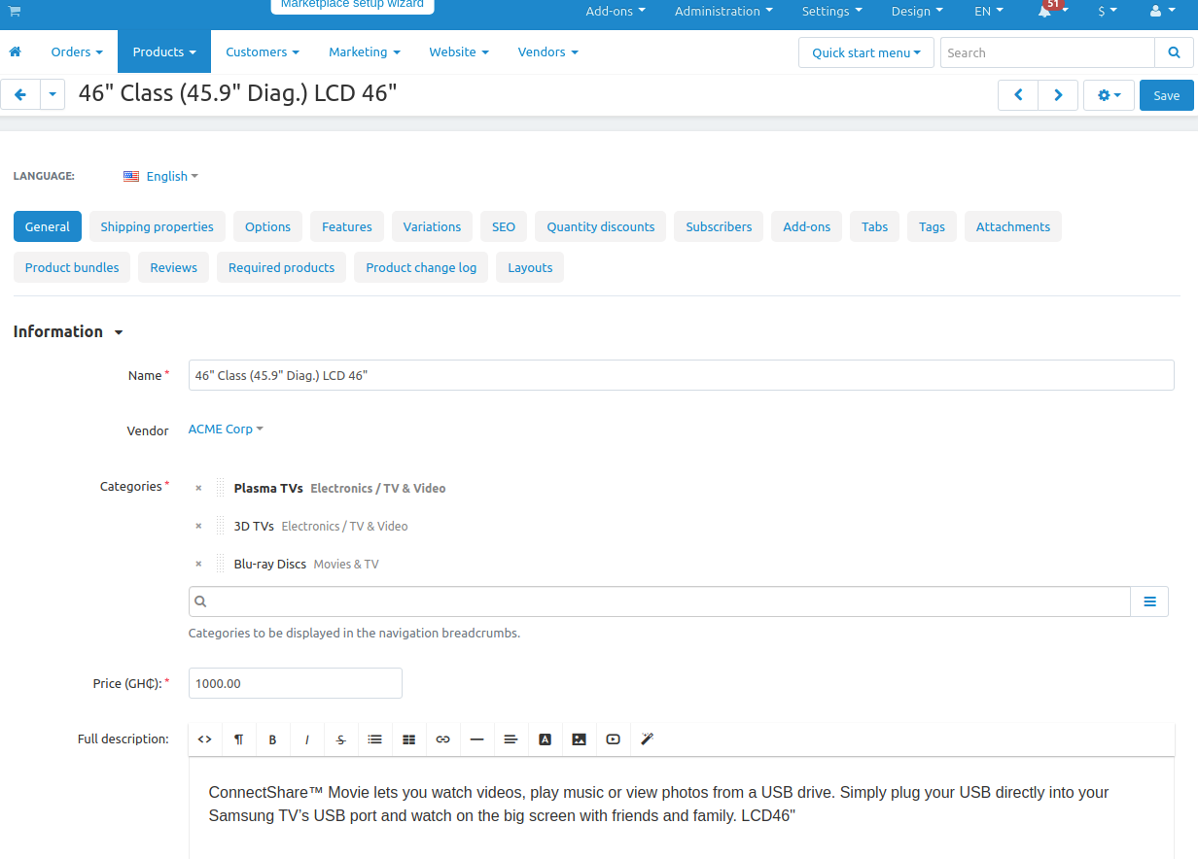Open the gear actions menu
1198x859 pixels.
pos(1109,95)
